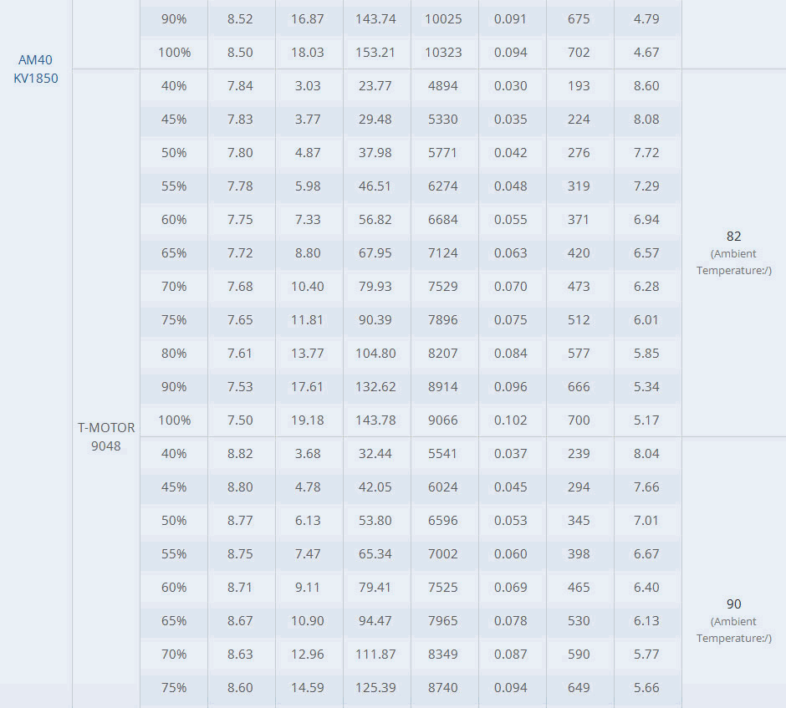
Task: Select the 8.82 voltage cell
Action: [x=240, y=453]
